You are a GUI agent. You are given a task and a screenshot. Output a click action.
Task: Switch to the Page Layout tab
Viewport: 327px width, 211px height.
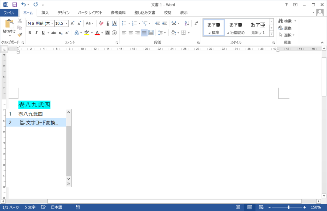[x=90, y=13]
